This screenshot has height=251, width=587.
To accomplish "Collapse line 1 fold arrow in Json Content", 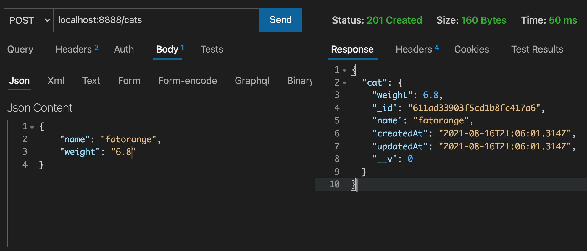I will pyautogui.click(x=32, y=127).
